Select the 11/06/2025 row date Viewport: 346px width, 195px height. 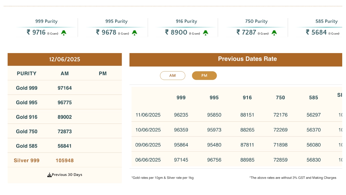pyautogui.click(x=148, y=115)
